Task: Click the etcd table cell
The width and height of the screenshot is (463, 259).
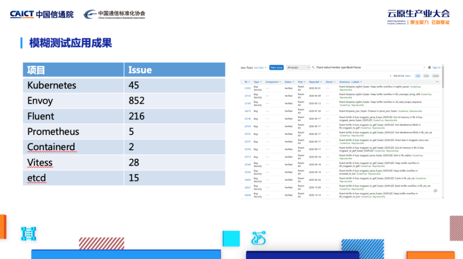Action: pyautogui.click(x=74, y=178)
